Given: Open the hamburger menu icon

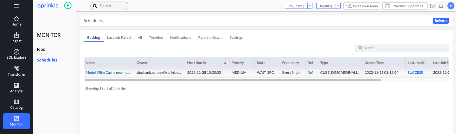Looking at the screenshot, I should click(x=16, y=6).
